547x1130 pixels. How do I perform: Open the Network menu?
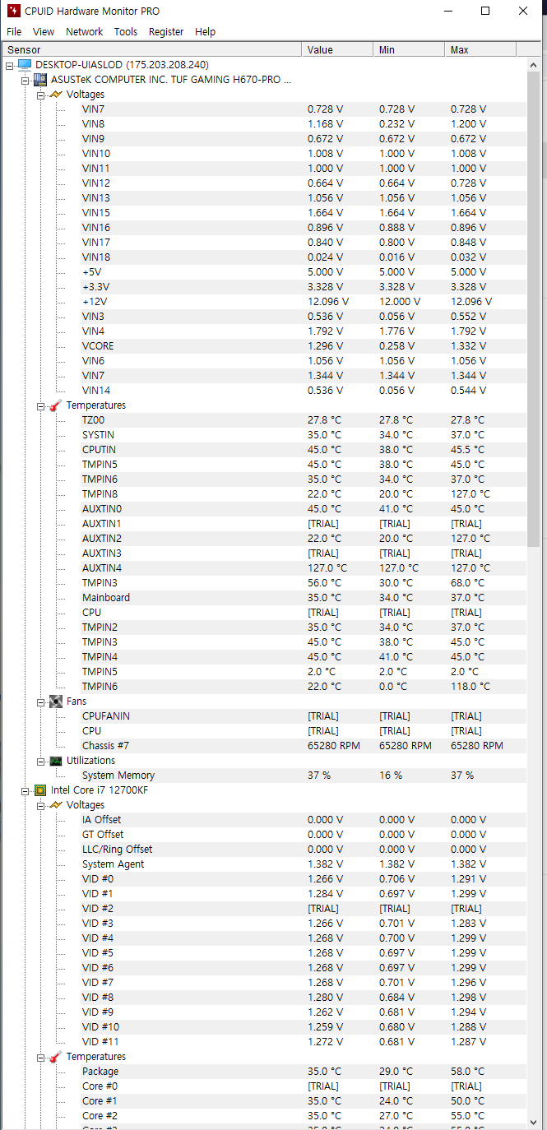84,32
